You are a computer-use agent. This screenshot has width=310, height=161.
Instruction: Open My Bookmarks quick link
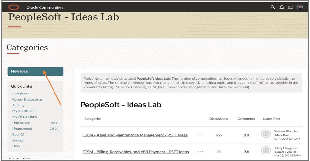pyautogui.click(x=24, y=111)
